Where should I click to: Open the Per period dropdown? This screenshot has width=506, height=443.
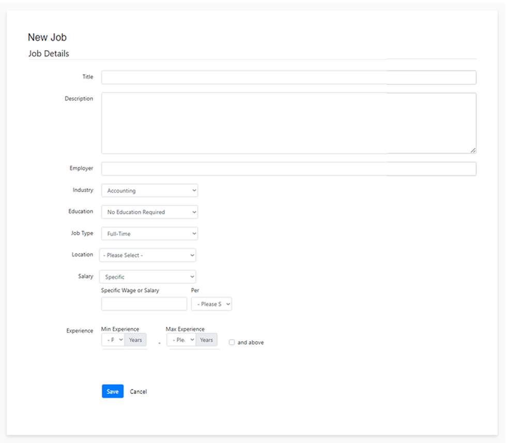211,304
